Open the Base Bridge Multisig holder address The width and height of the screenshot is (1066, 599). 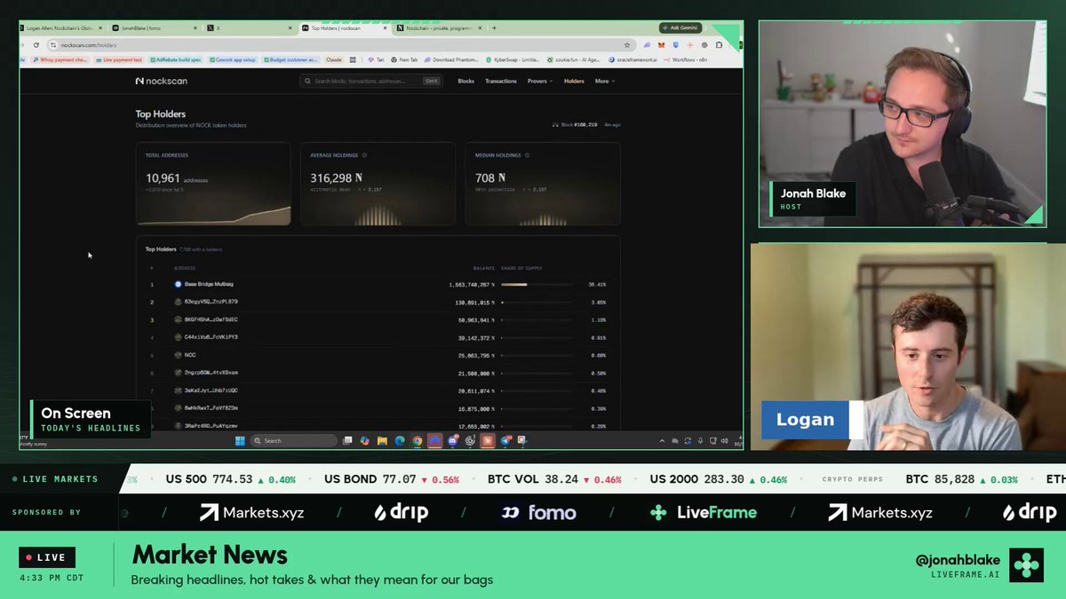[210, 284]
